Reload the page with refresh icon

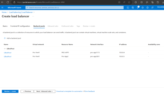coord(8,2)
